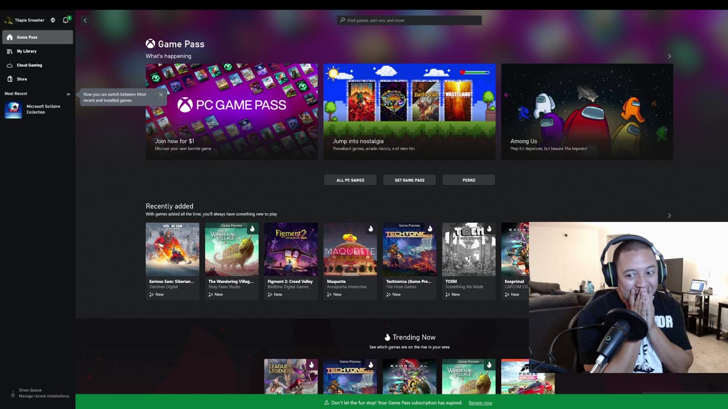Click Bedtime Digital Games publisher text

coord(287,287)
